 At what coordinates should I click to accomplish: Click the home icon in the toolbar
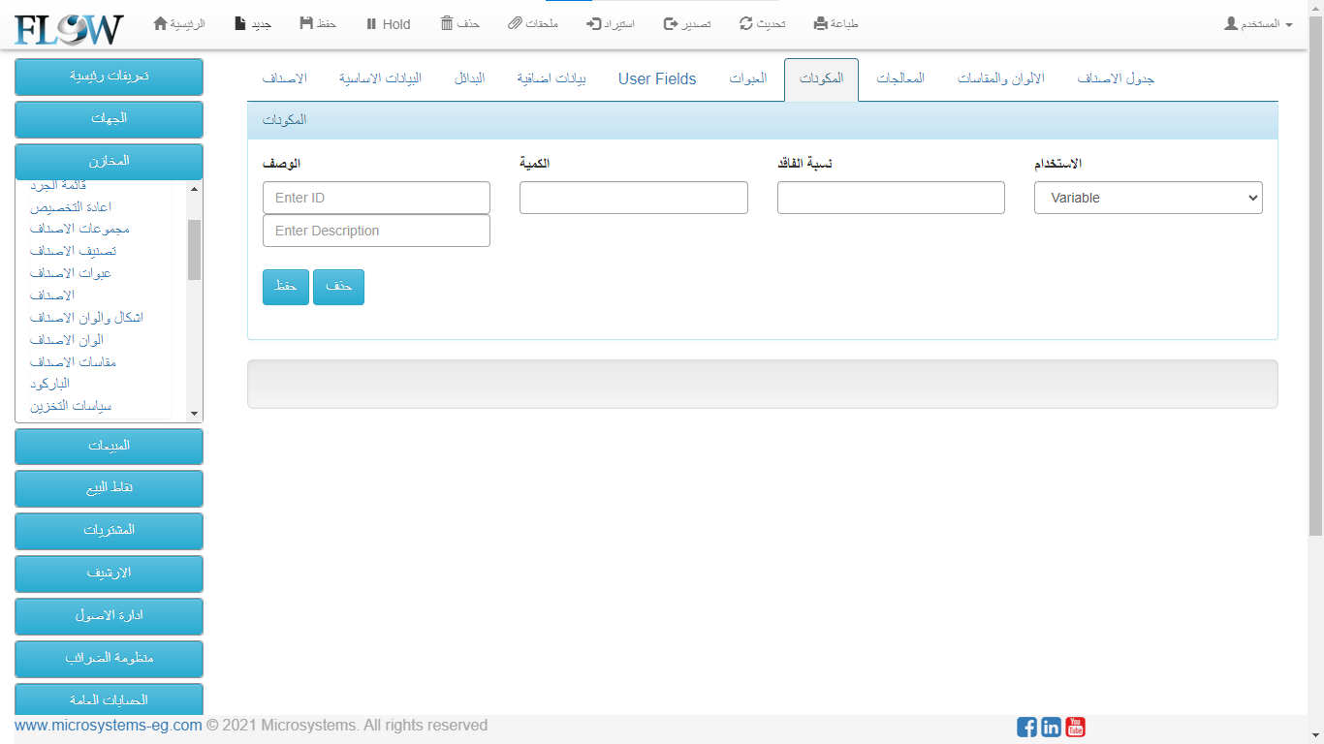coord(161,23)
